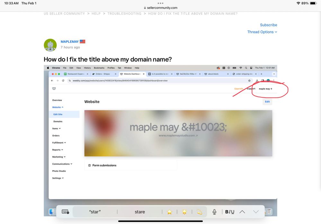The image size is (321, 224).
Task: Go to the HELP breadcrumb link
Action: tap(96, 13)
